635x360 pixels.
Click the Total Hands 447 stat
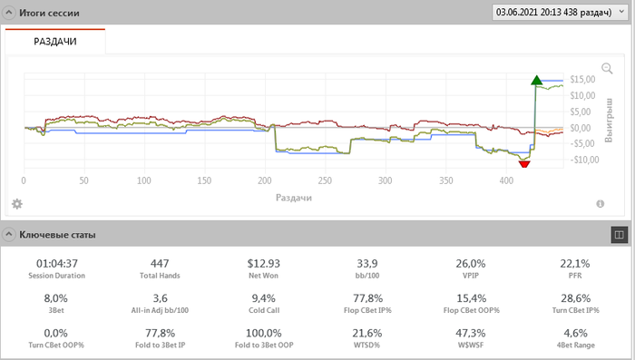[160, 269]
